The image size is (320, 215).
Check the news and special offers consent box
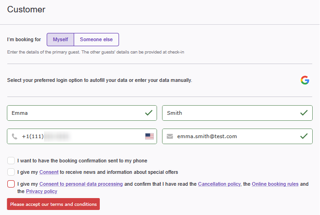11,172
